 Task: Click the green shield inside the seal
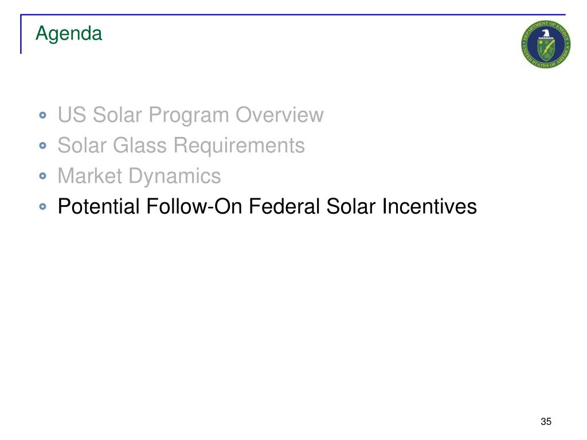(546, 50)
